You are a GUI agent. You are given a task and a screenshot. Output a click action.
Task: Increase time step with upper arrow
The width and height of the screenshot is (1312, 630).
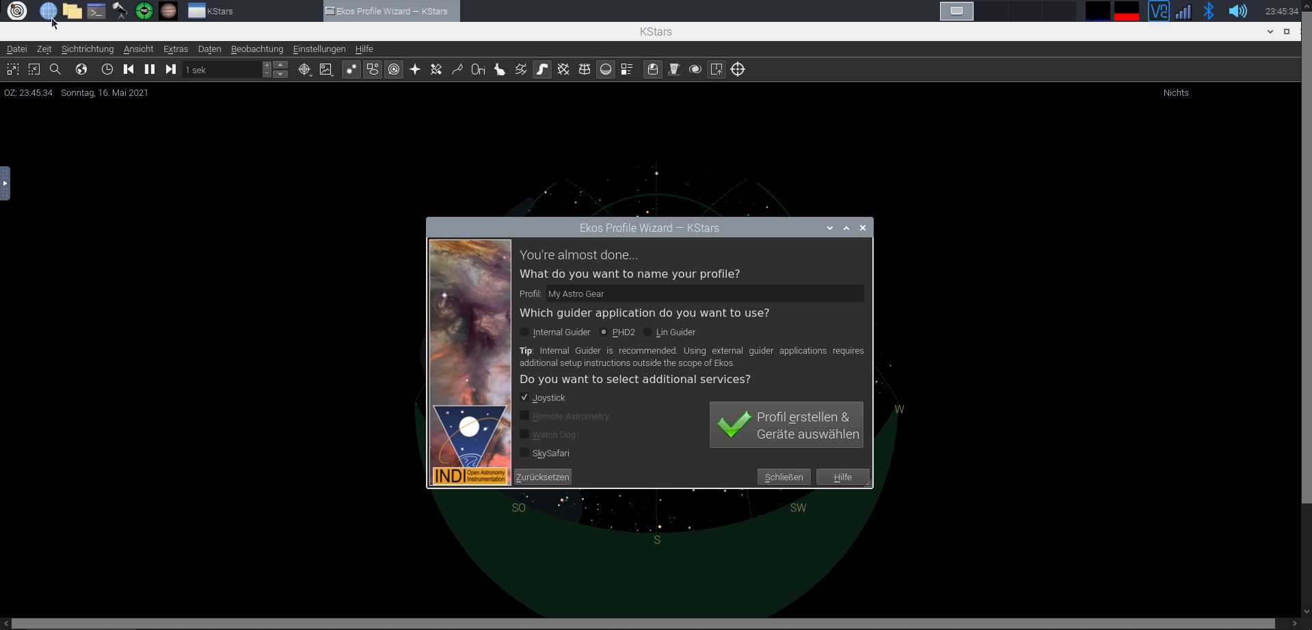point(280,65)
